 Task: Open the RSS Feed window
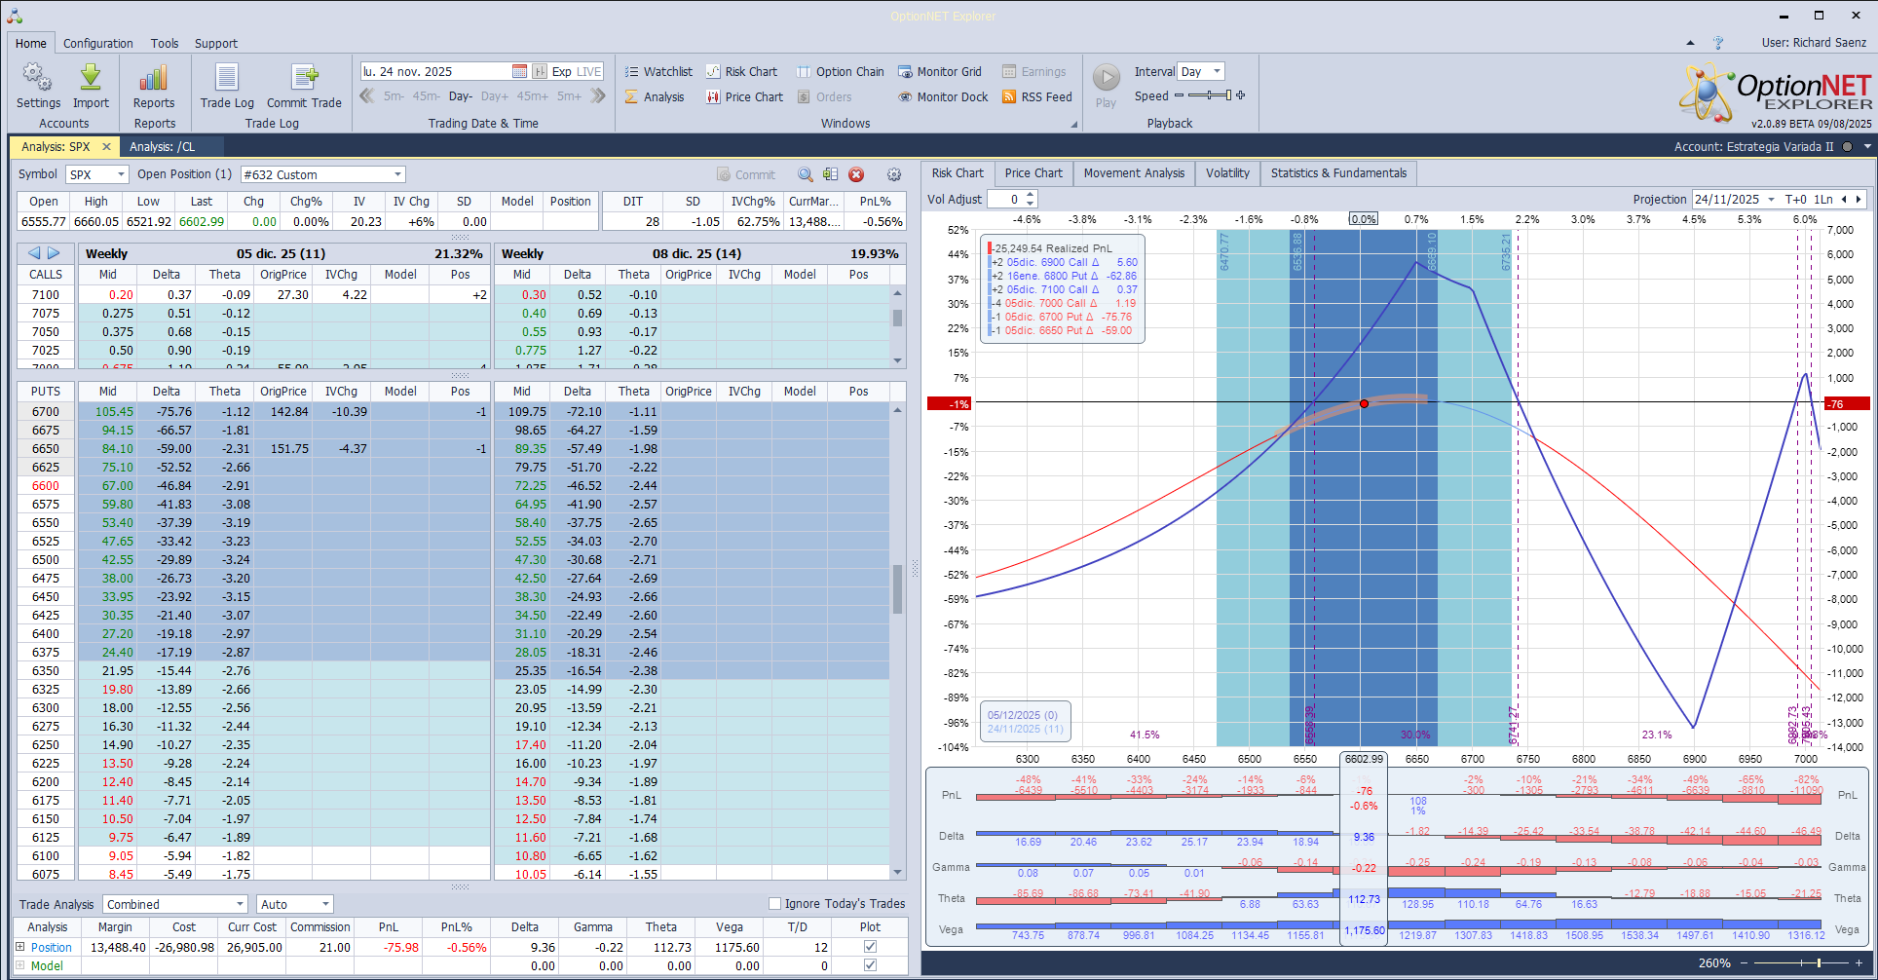1036,97
